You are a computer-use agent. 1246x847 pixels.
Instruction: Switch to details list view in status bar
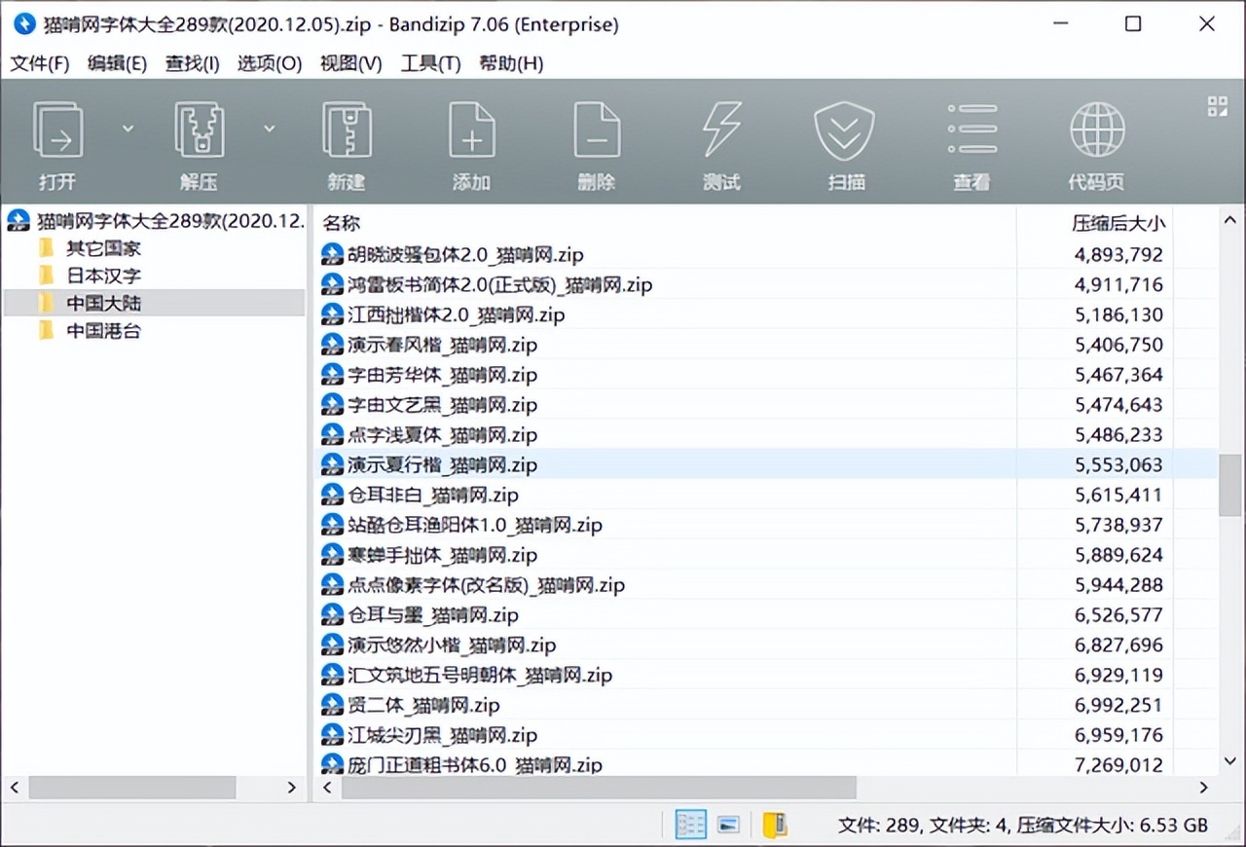690,825
